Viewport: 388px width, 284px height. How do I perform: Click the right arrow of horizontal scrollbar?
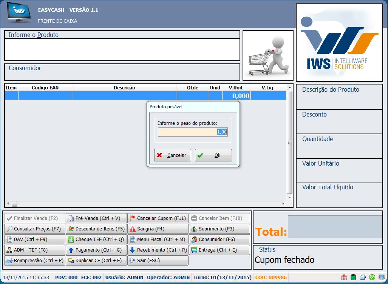pyautogui.click(x=283, y=204)
